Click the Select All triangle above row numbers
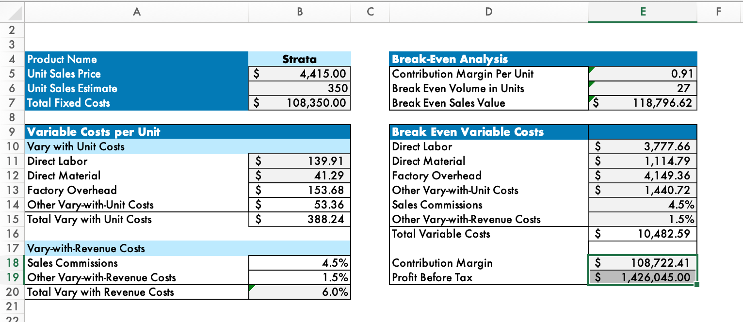Viewport: 743px width, 322px height. pyautogui.click(x=13, y=12)
